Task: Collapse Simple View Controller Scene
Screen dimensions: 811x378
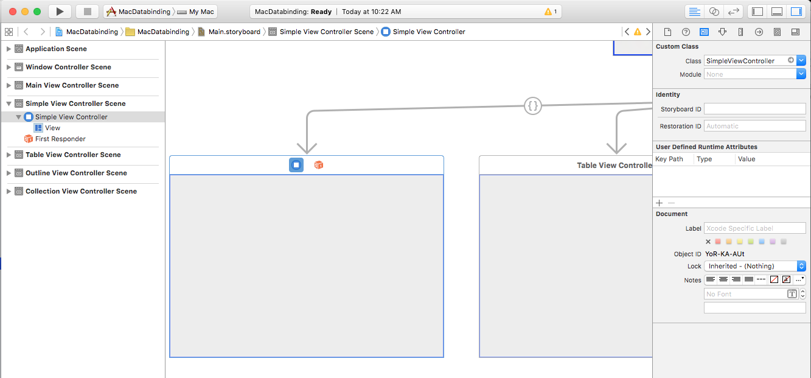Action: click(x=9, y=103)
